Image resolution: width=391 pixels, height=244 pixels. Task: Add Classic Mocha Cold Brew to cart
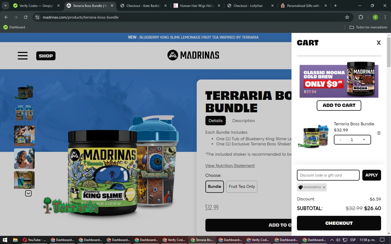click(339, 105)
